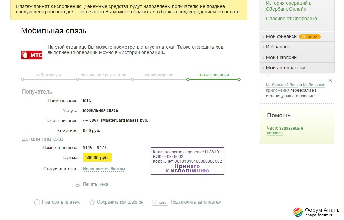The width and height of the screenshot is (344, 220).
Task: Open the Помощь heading link
Action: [x=279, y=115]
